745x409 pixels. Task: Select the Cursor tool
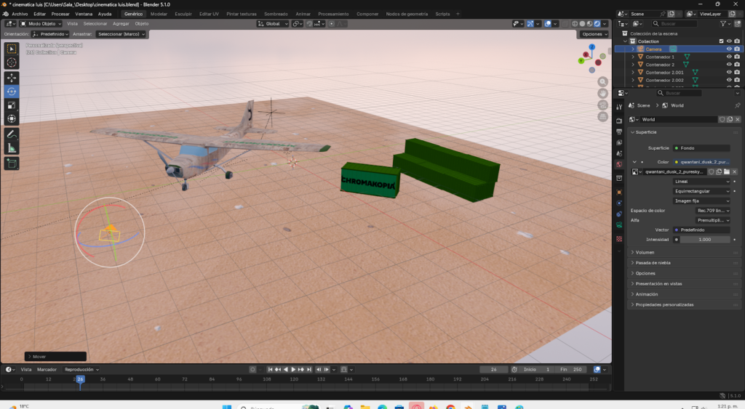(x=12, y=62)
